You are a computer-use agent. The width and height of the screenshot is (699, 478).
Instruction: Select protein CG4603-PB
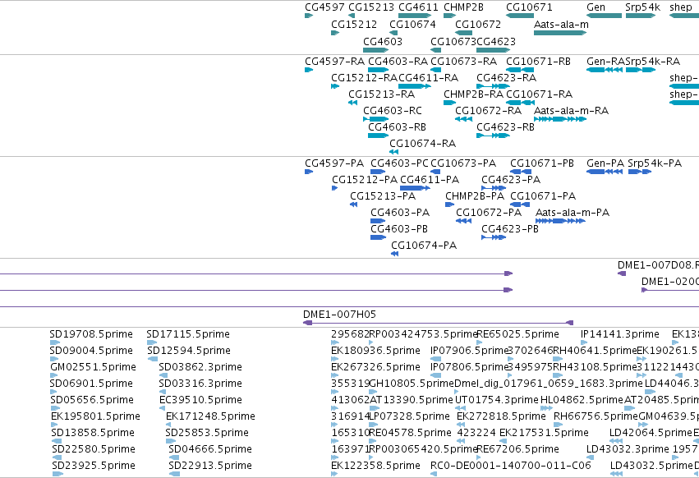click(x=399, y=229)
